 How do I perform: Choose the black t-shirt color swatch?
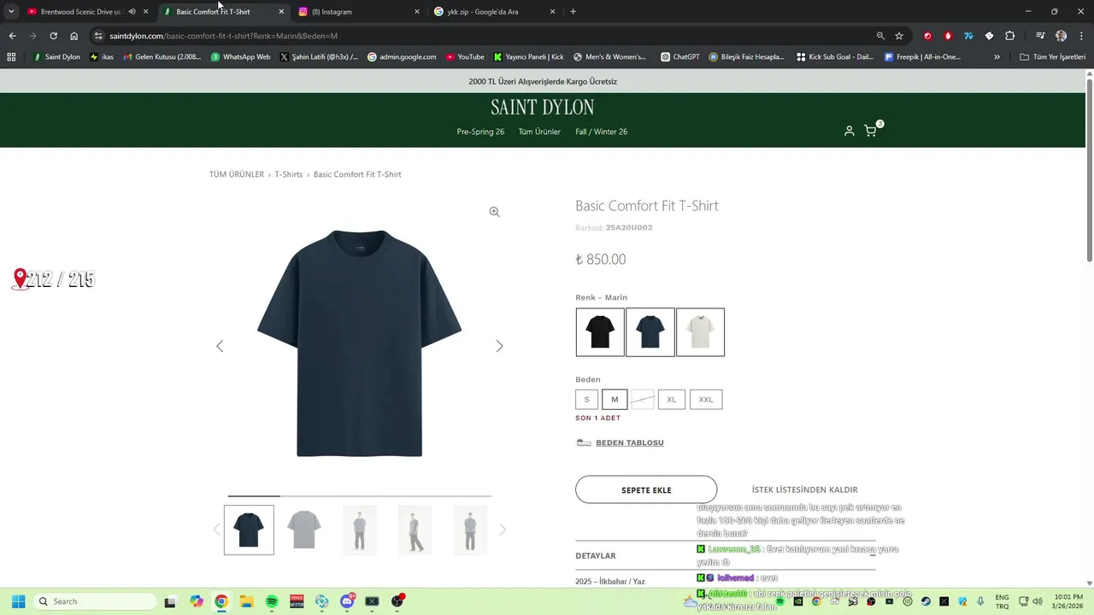(600, 332)
